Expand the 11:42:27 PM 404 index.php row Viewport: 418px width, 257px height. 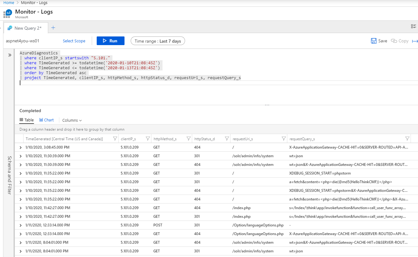click(x=21, y=208)
